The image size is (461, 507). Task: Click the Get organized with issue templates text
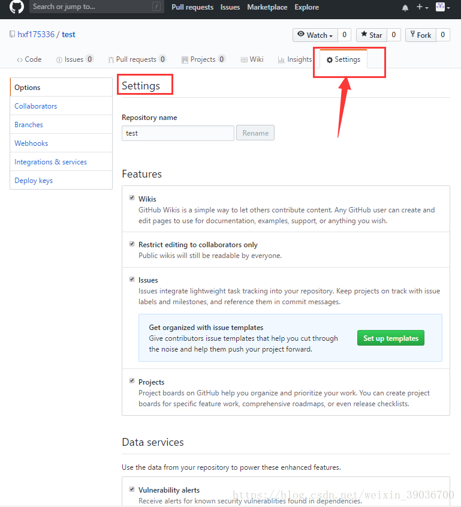pyautogui.click(x=206, y=328)
